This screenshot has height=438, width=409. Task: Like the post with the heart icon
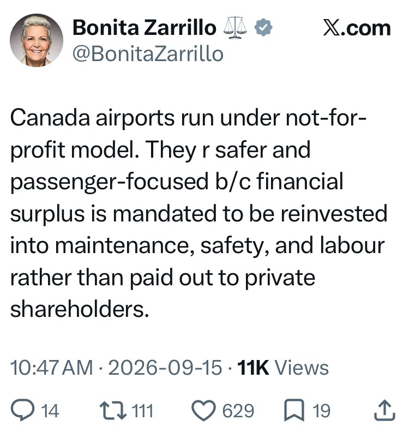[x=203, y=410]
